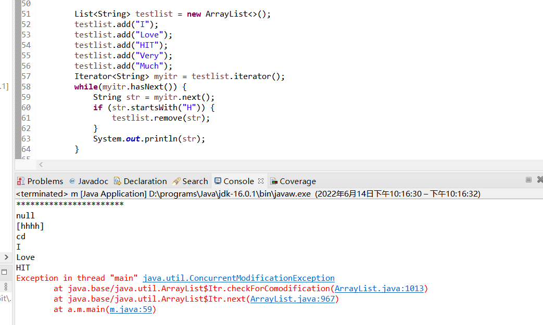Click the Coverage tab icon
Screen dimensions: 543x325
274,181
